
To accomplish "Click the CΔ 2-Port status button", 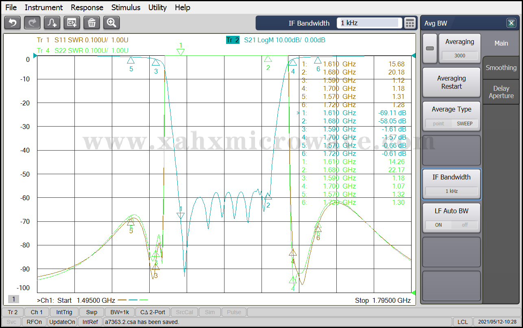I will (153, 312).
